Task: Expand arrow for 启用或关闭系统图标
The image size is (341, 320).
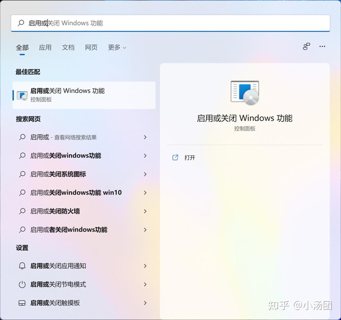Action: (x=145, y=174)
